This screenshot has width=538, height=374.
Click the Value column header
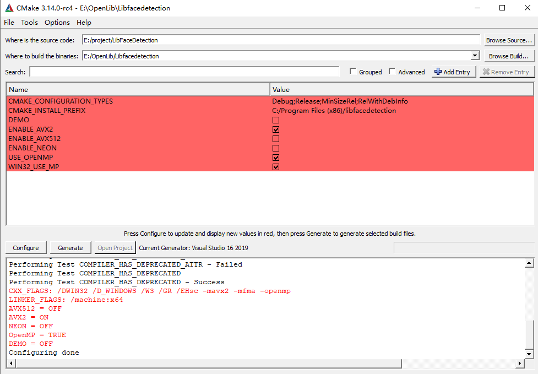pos(402,90)
